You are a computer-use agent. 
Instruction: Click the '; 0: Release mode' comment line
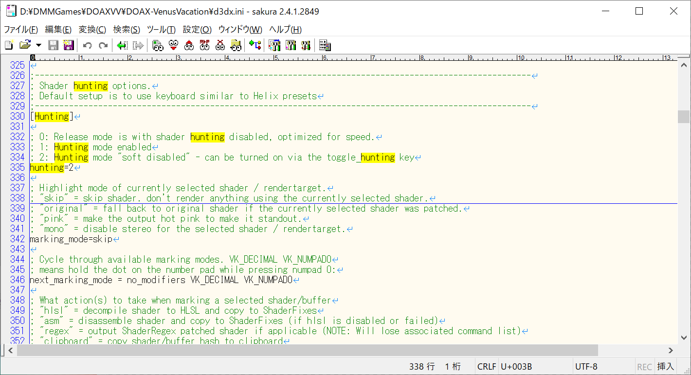(202, 137)
